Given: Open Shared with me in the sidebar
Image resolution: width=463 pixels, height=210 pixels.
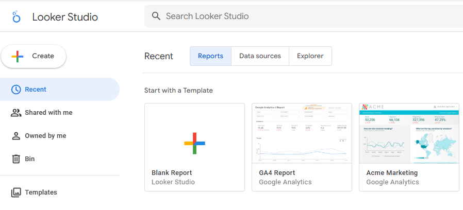Looking at the screenshot, I should coord(60,113).
